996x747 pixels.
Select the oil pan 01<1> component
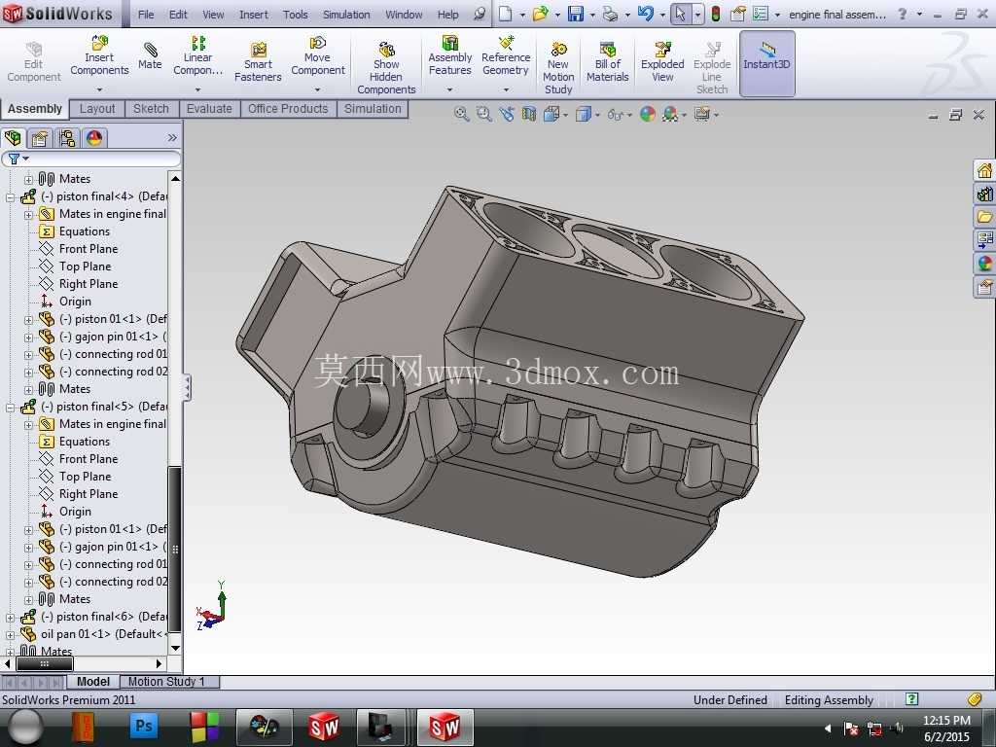[101, 634]
